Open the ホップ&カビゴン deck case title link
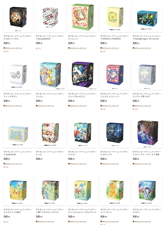Image resolution: width=163 pixels, height=225 pixels. point(82,95)
